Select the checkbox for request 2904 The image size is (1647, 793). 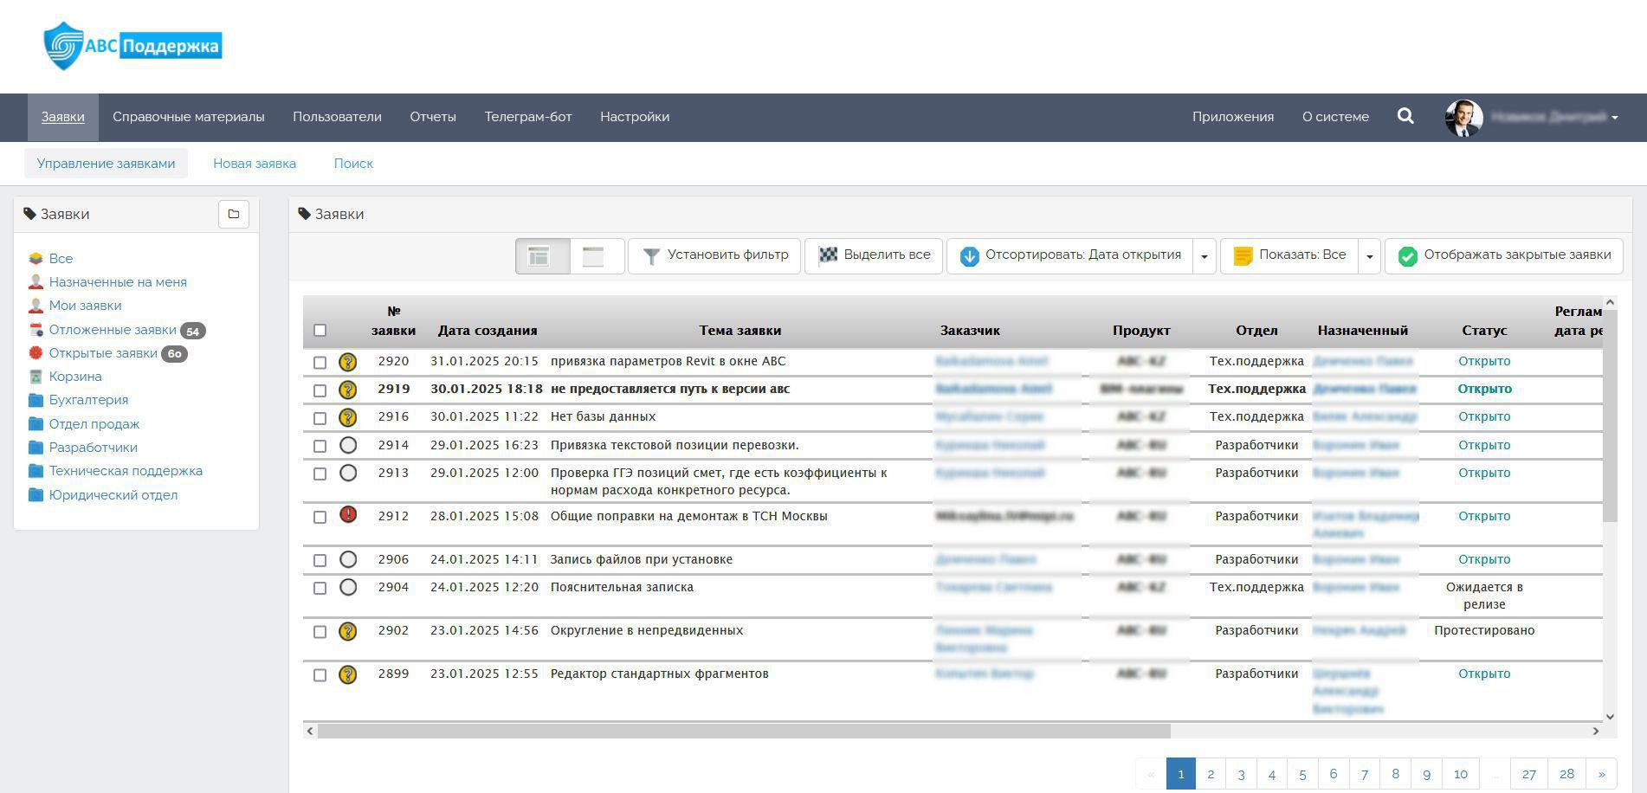pos(320,588)
